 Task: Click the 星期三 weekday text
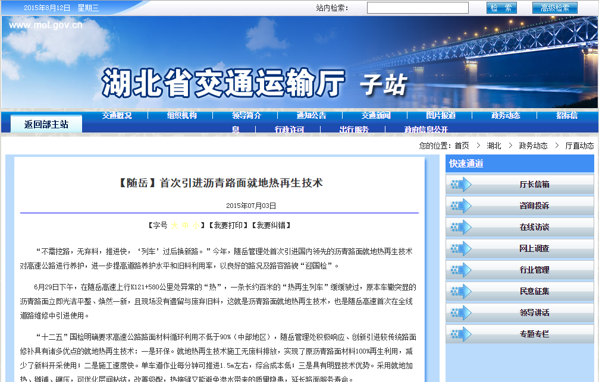tap(88, 8)
